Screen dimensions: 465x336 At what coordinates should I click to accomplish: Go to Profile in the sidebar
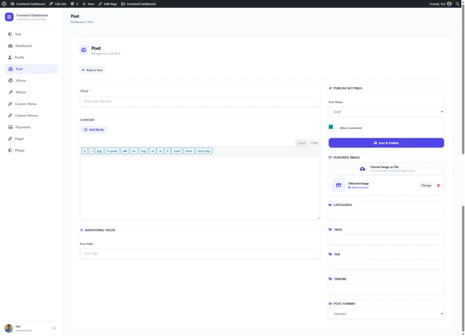click(x=31, y=57)
